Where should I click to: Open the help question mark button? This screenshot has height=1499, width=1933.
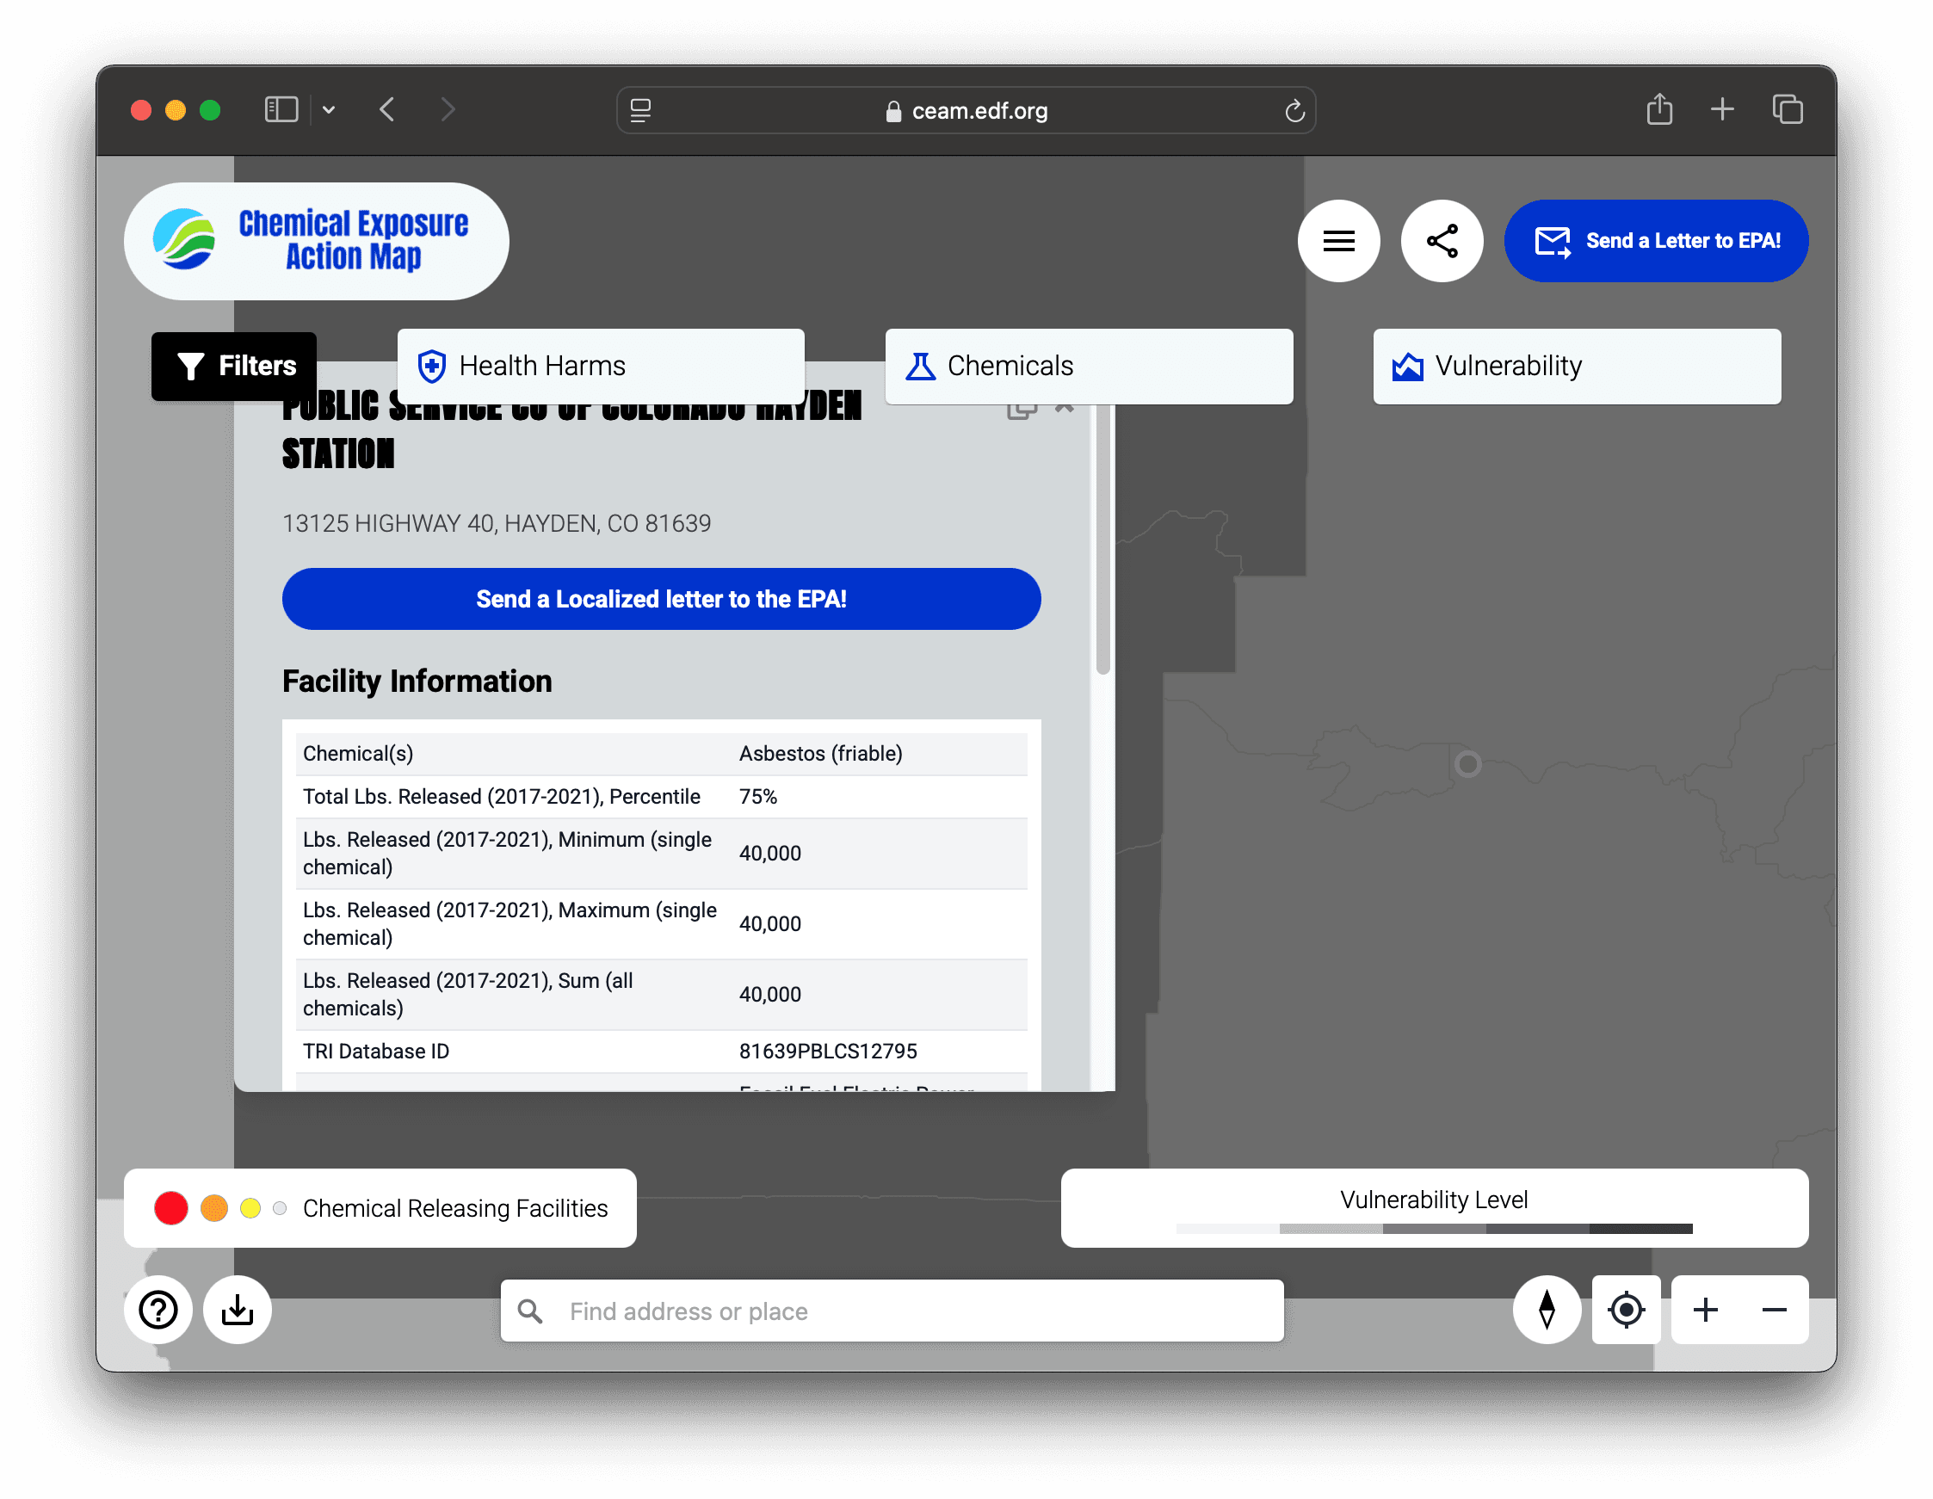(x=158, y=1310)
